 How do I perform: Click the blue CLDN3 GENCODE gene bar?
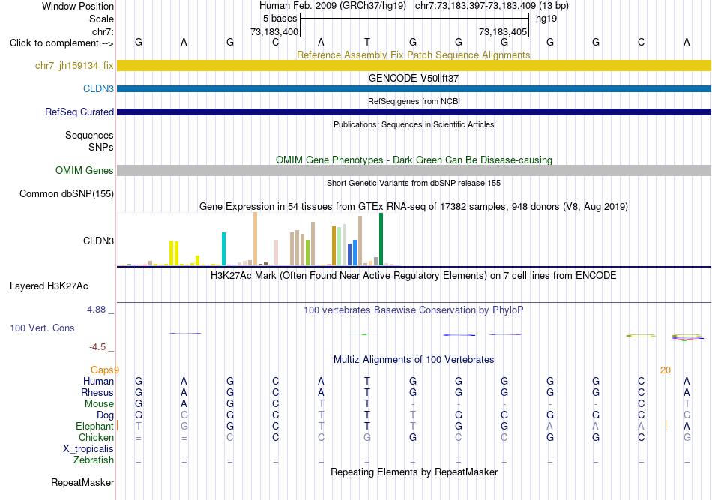tap(414, 88)
